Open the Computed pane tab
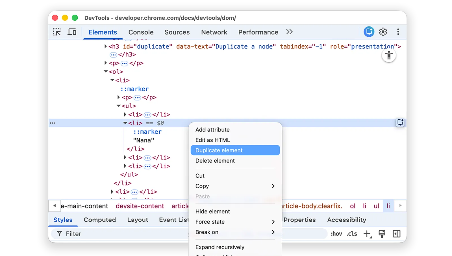Screen dimensions: 452x256 [x=100, y=220]
